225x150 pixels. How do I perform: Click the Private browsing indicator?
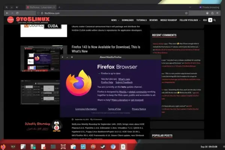209,7
